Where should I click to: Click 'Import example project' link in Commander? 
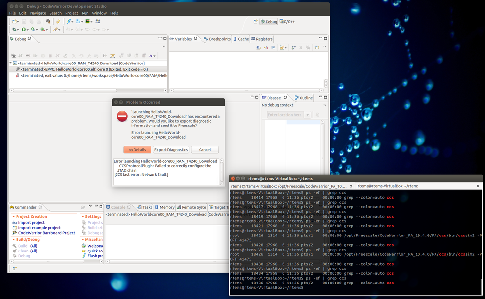[x=39, y=228]
